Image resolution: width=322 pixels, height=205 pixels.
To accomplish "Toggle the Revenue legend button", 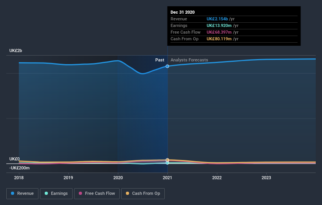I will click(22, 194).
